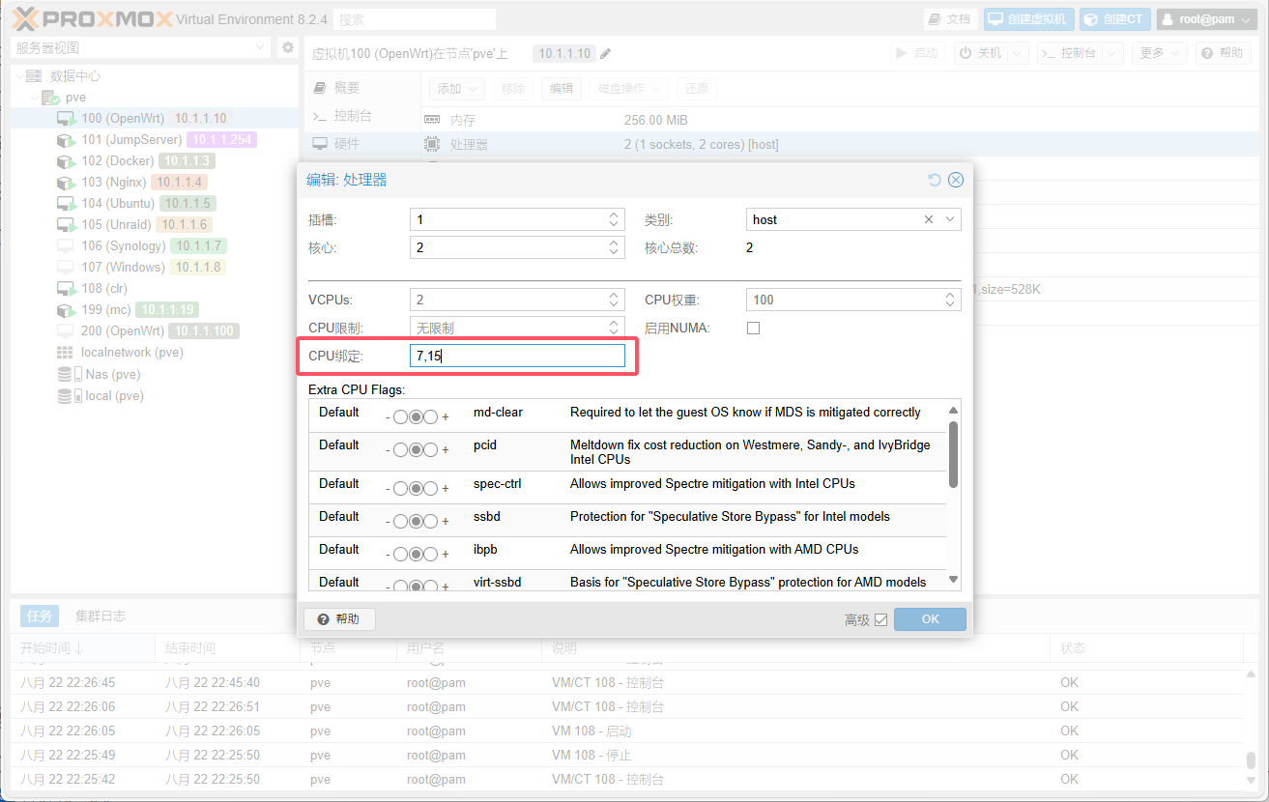The image size is (1269, 802).
Task: Click the 插槽 sockets input field
Action: click(507, 219)
